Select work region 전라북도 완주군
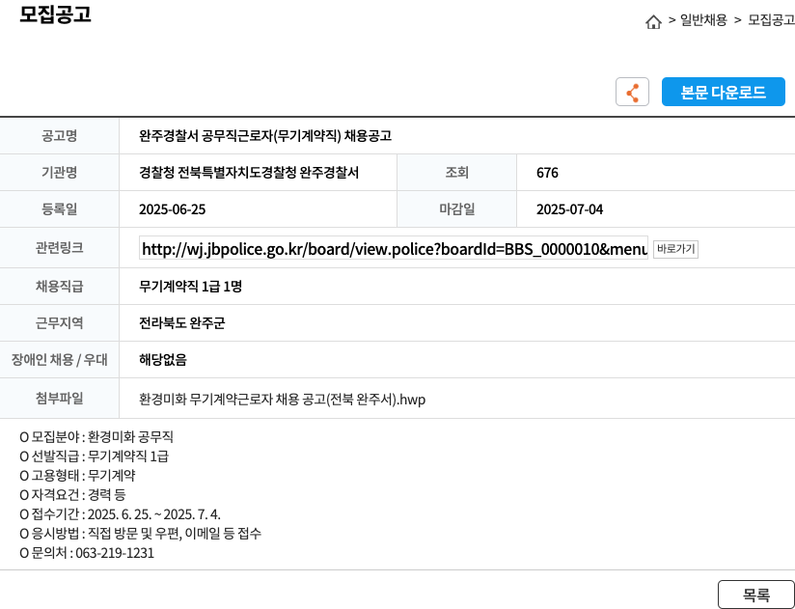 [x=181, y=323]
